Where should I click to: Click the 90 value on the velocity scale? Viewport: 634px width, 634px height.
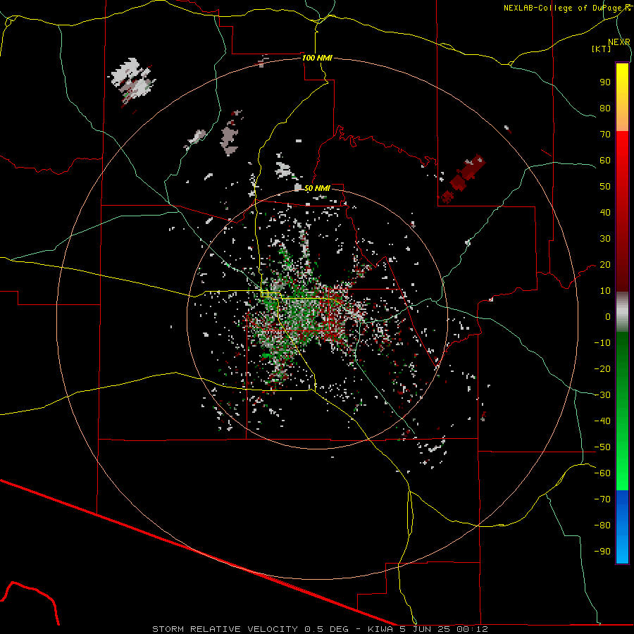click(x=605, y=82)
